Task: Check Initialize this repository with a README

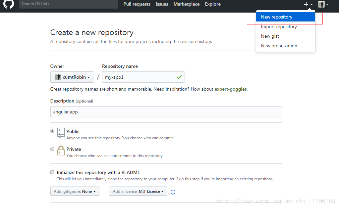Action: point(52,172)
